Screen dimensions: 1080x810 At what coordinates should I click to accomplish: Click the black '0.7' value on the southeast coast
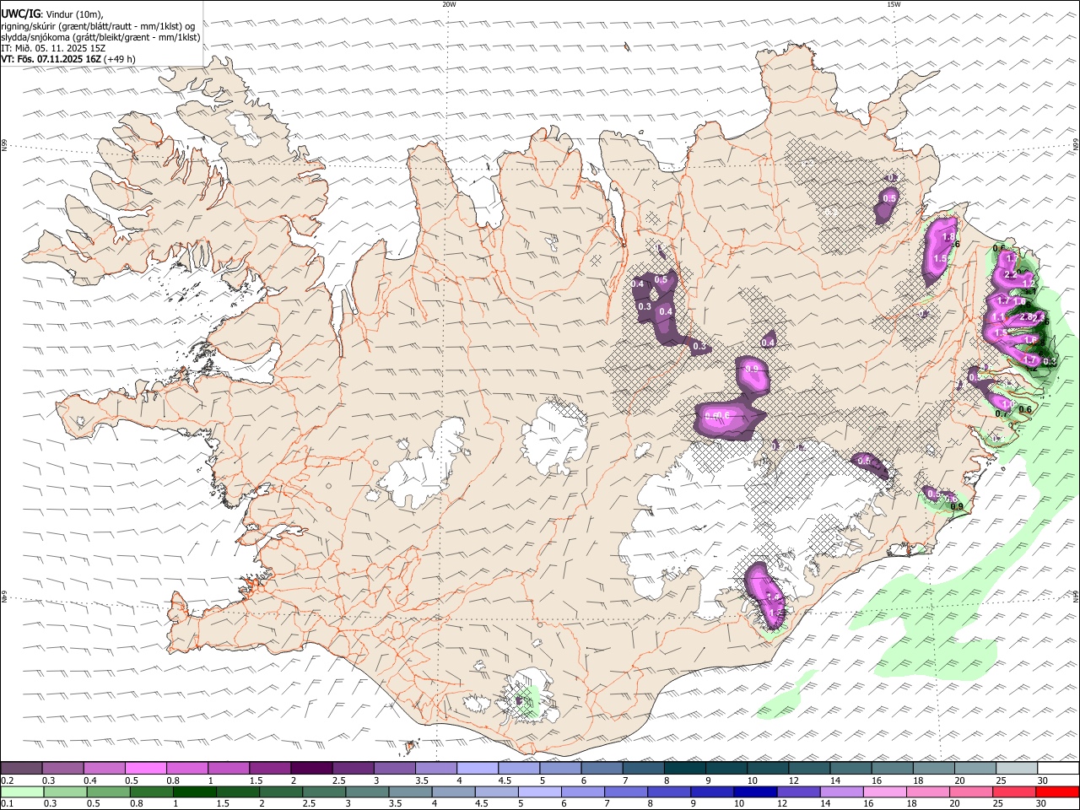pos(1002,413)
